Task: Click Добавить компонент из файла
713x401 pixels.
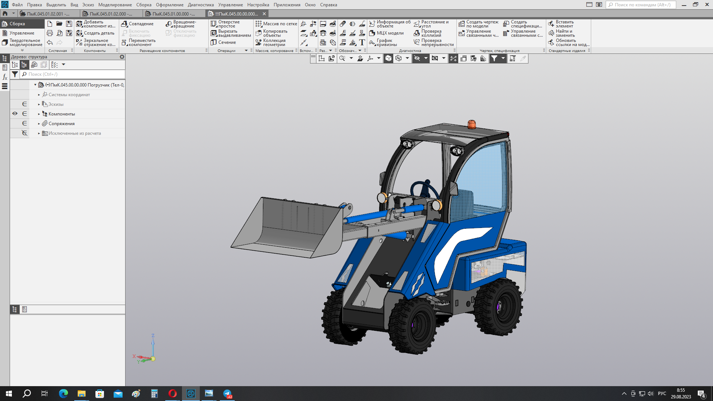Action: click(x=96, y=24)
